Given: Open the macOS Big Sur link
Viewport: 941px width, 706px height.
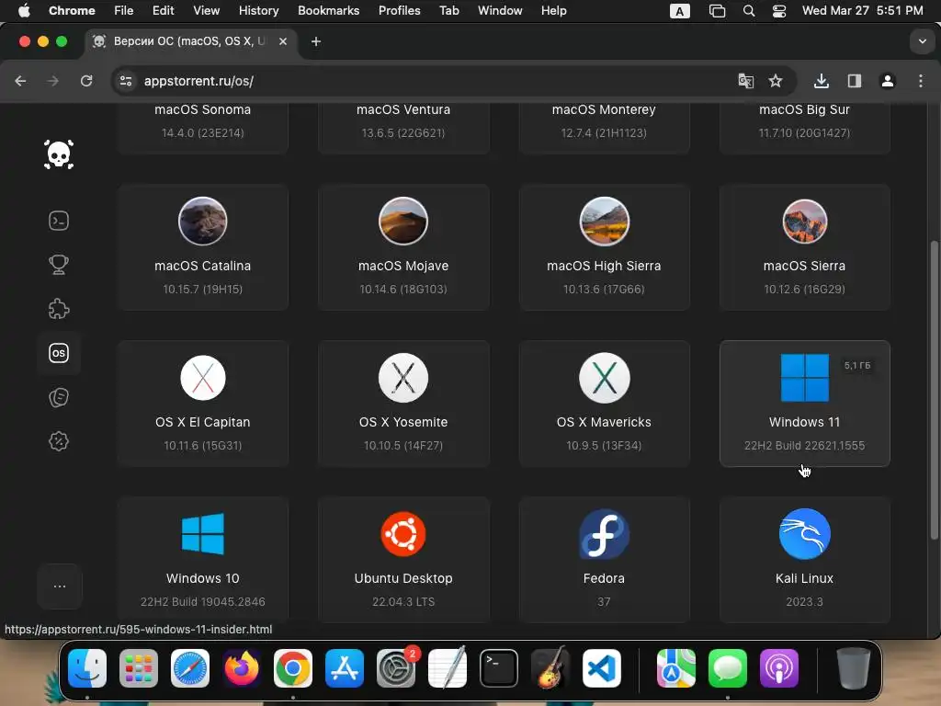Looking at the screenshot, I should coord(804,109).
